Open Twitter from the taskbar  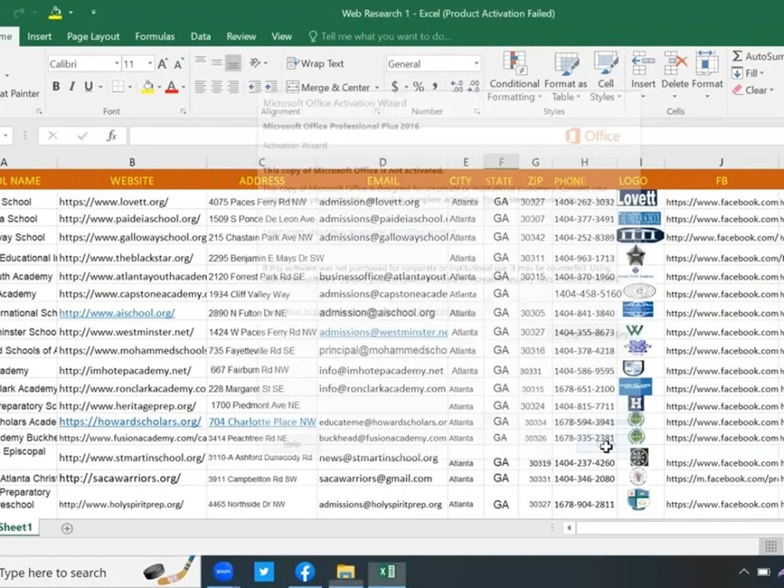264,572
